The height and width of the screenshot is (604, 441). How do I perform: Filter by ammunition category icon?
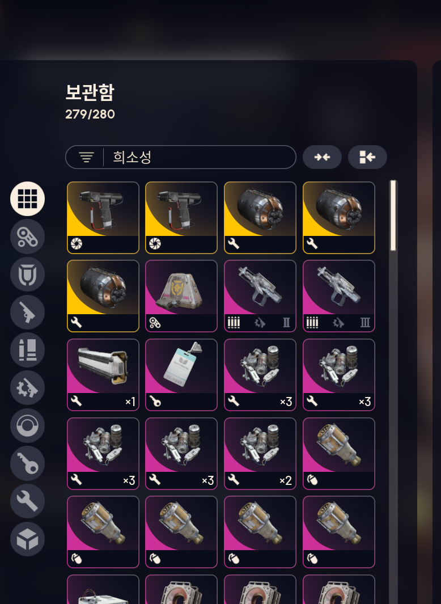tap(27, 350)
